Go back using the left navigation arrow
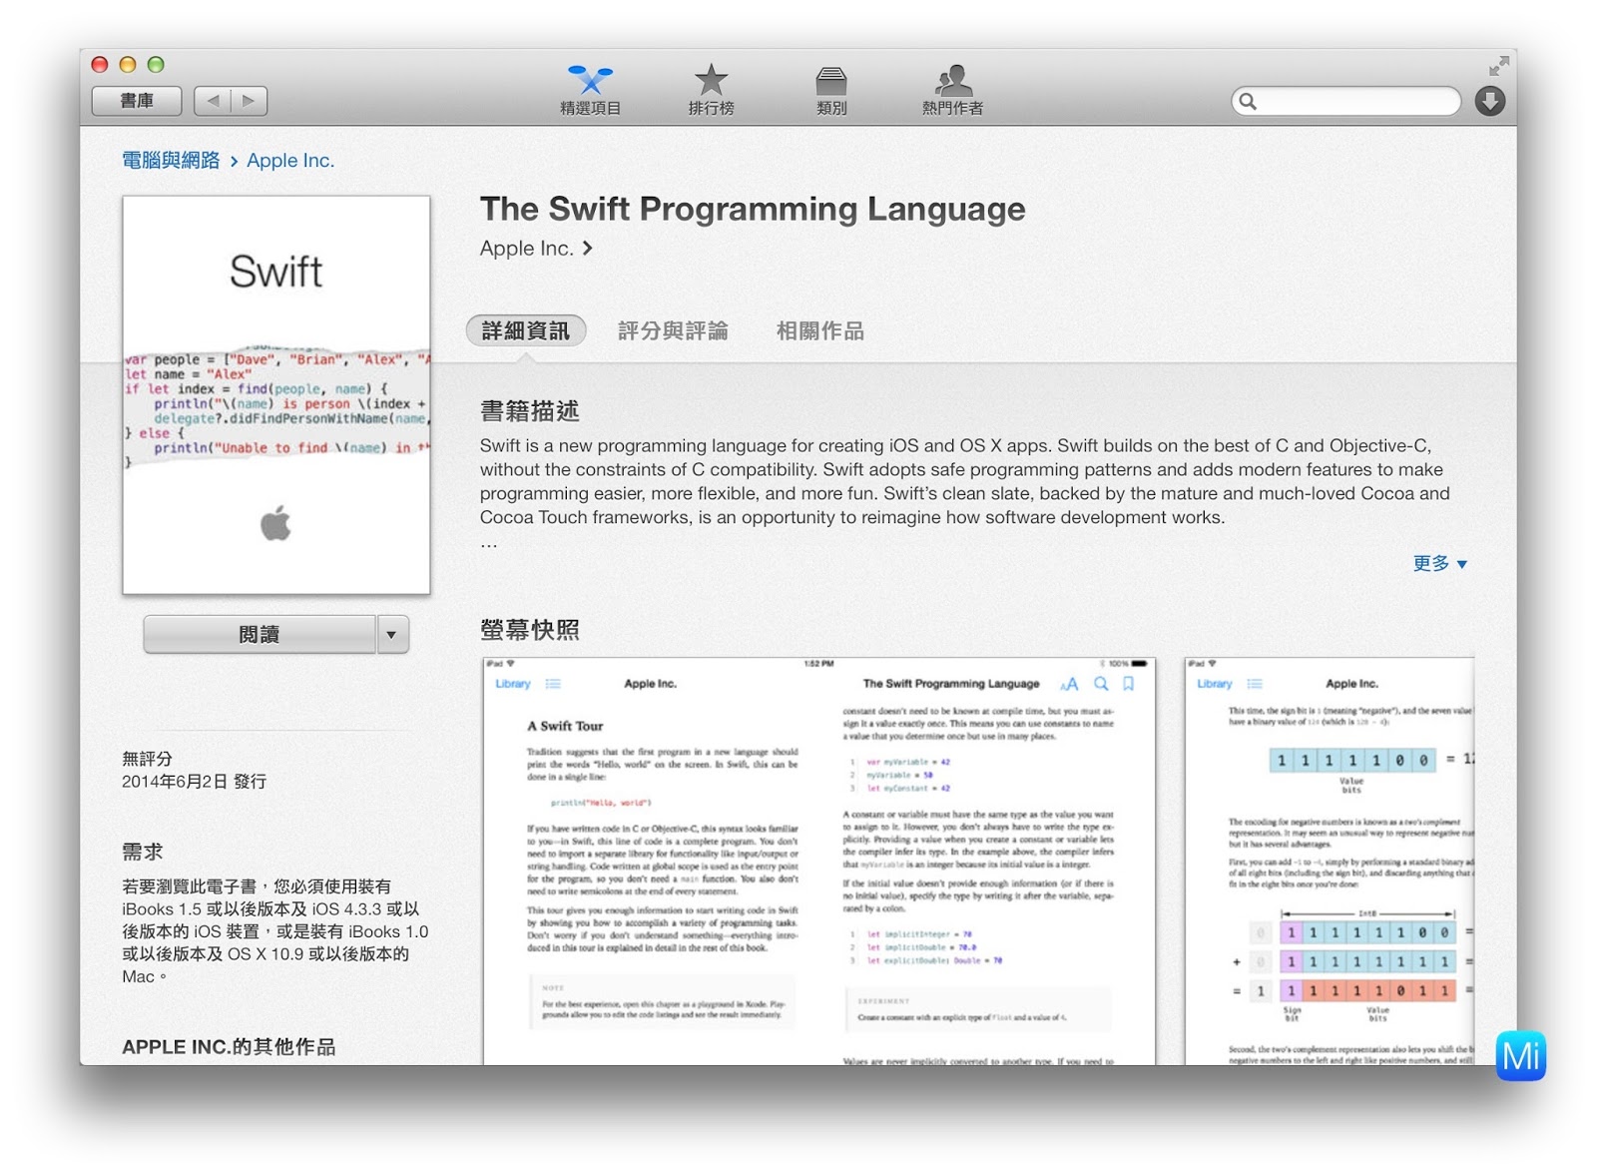The height and width of the screenshot is (1176, 1597). tap(212, 101)
